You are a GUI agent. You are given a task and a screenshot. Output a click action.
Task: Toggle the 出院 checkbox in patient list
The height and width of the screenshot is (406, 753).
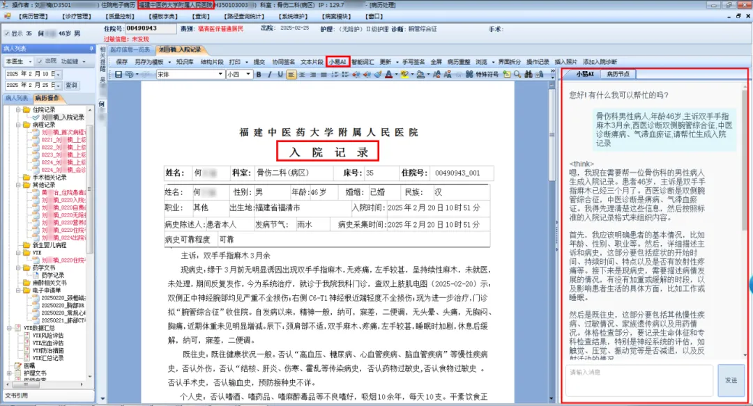[40, 61]
